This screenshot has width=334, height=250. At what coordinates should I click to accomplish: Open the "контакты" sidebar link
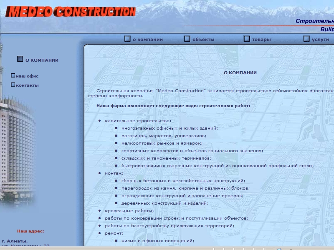[27, 85]
